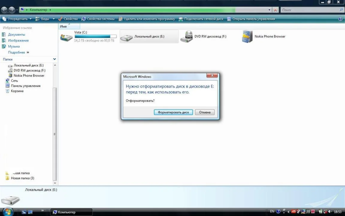Click the Компьютер taskbar button

[x=72, y=212]
